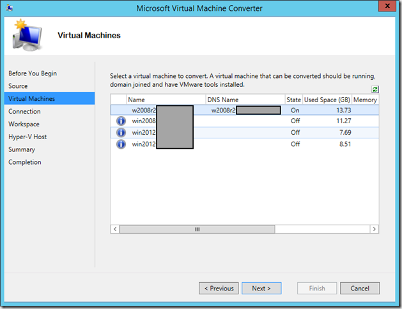This screenshot has height=309, width=402.
Task: Click the 8.51 used space value
Action: [x=345, y=144]
